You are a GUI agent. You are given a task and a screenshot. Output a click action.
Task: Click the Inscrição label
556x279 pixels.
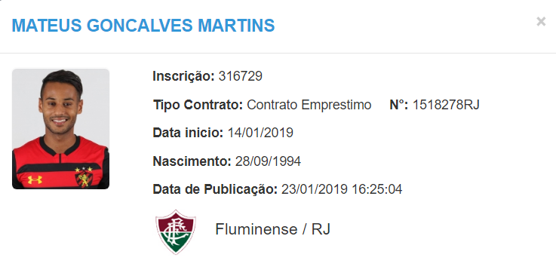point(183,76)
